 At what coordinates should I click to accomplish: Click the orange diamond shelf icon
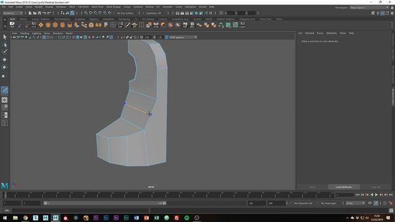[x=41, y=25]
